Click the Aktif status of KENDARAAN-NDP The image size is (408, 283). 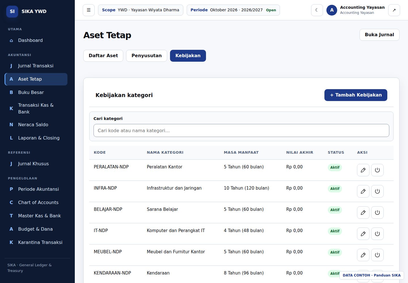[335, 273]
